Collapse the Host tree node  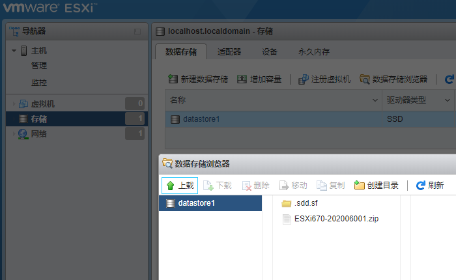click(14, 51)
